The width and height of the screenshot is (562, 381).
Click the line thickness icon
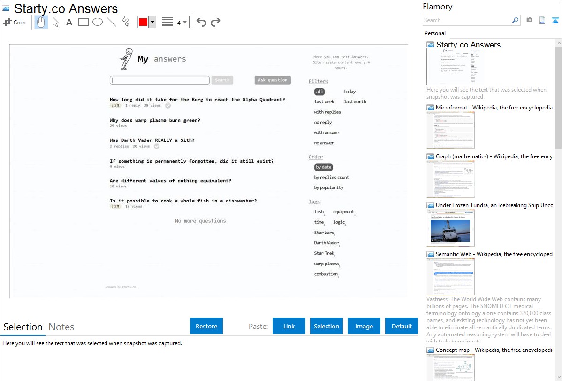tap(167, 22)
